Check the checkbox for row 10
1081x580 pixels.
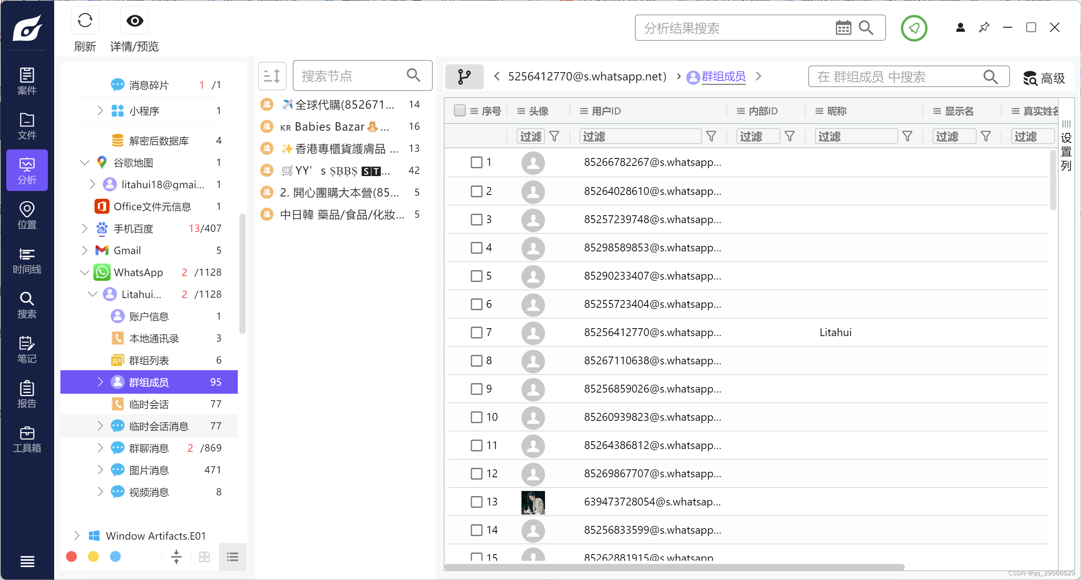point(476,417)
